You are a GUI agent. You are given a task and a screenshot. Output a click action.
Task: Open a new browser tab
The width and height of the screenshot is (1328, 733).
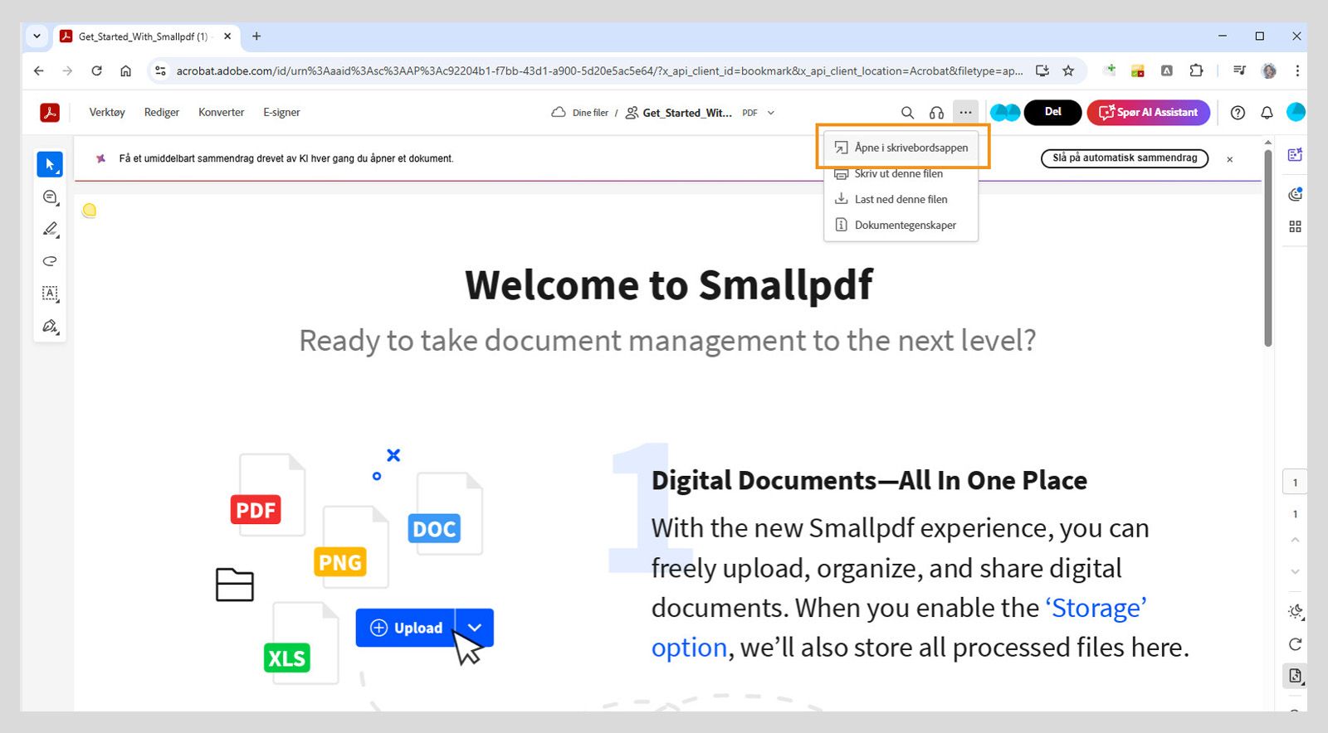coord(256,36)
